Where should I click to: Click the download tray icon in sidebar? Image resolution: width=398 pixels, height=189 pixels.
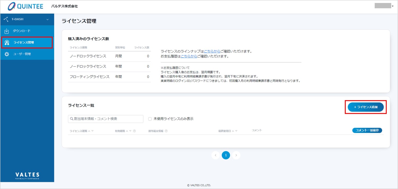[x=7, y=31]
